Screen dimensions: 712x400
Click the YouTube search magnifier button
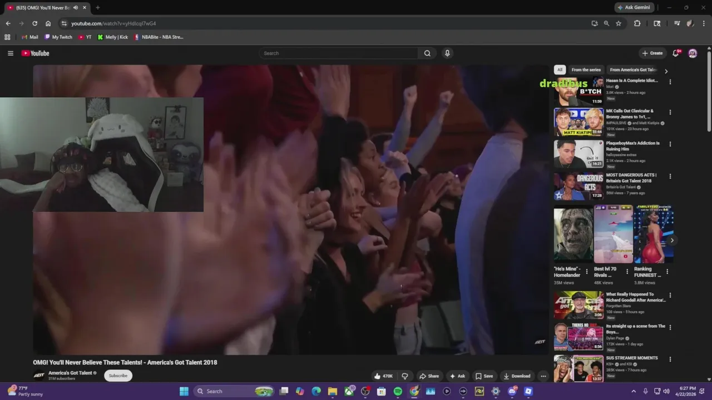click(427, 53)
